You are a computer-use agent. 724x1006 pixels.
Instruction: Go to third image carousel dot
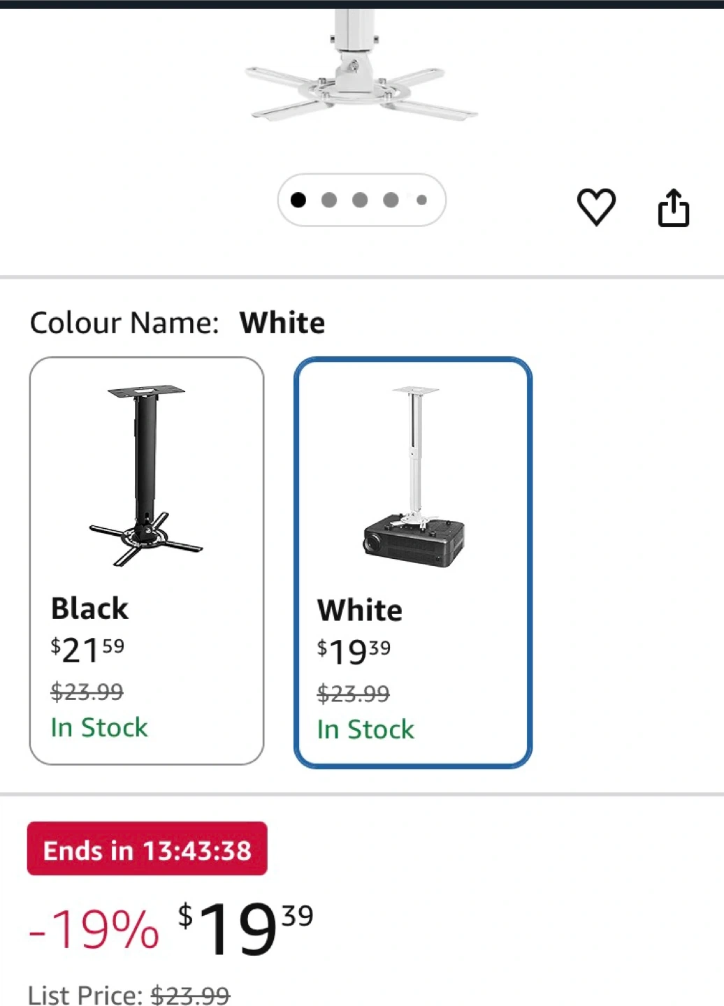pyautogui.click(x=360, y=201)
